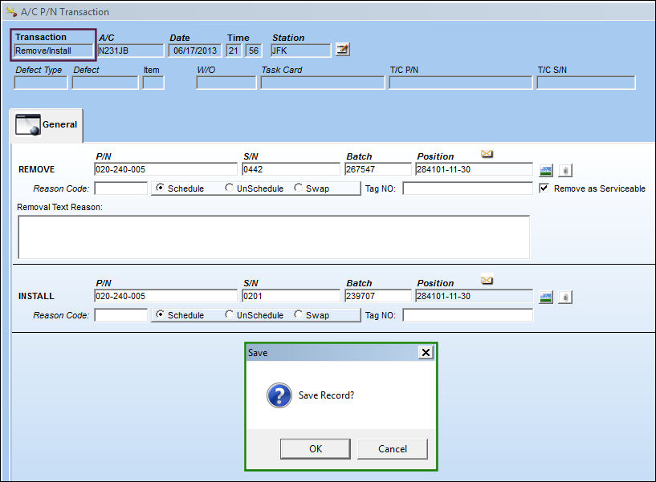
Task: Click the REMOVE Tag NO field
Action: click(468, 188)
